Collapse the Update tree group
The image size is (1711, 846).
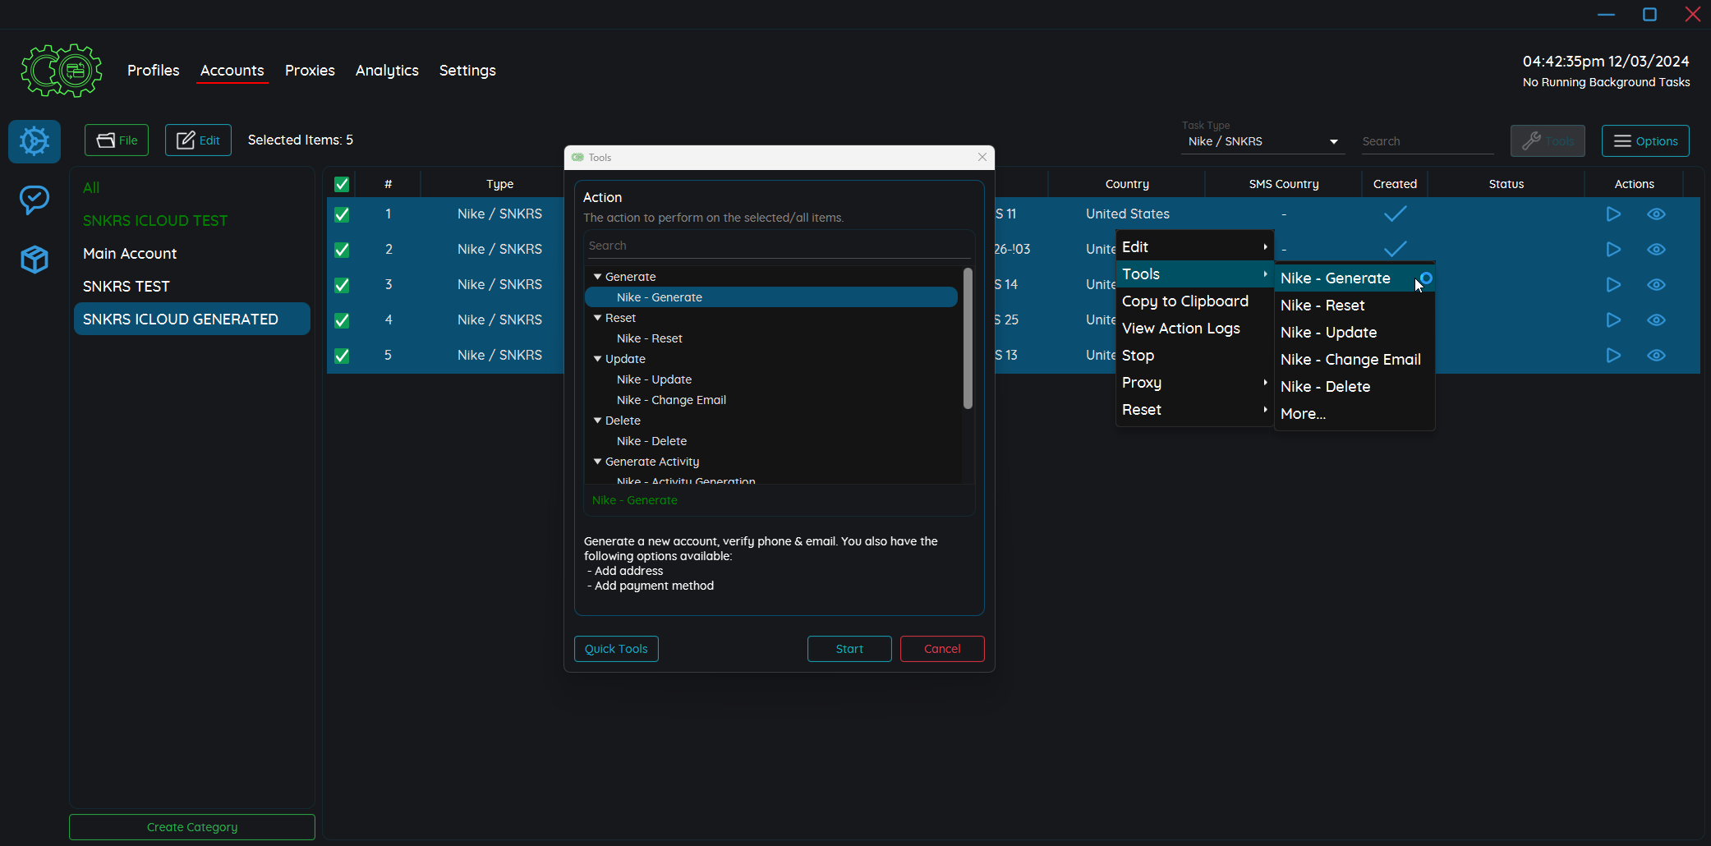point(598,359)
